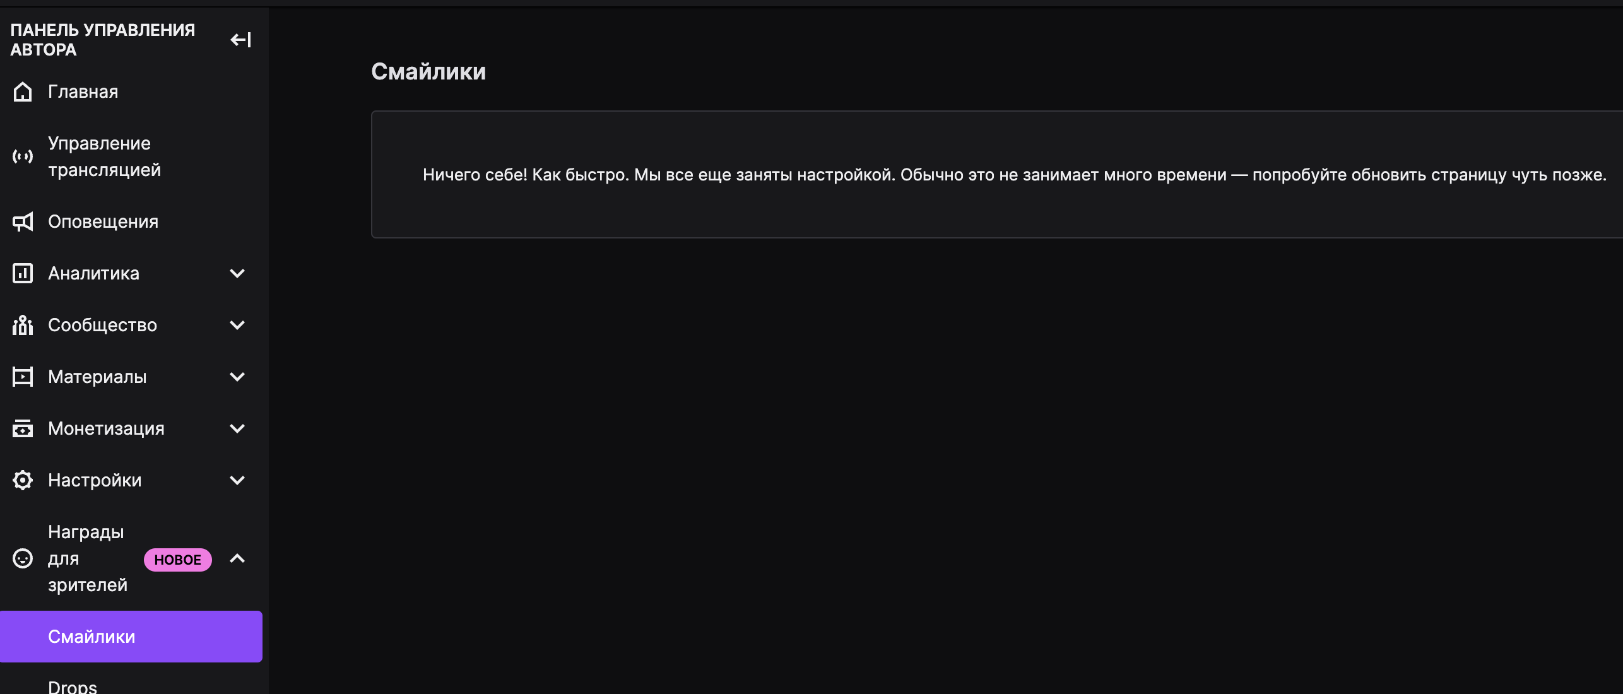Click the megaphone Оповещения icon
Viewport: 1623px width, 694px height.
(23, 222)
